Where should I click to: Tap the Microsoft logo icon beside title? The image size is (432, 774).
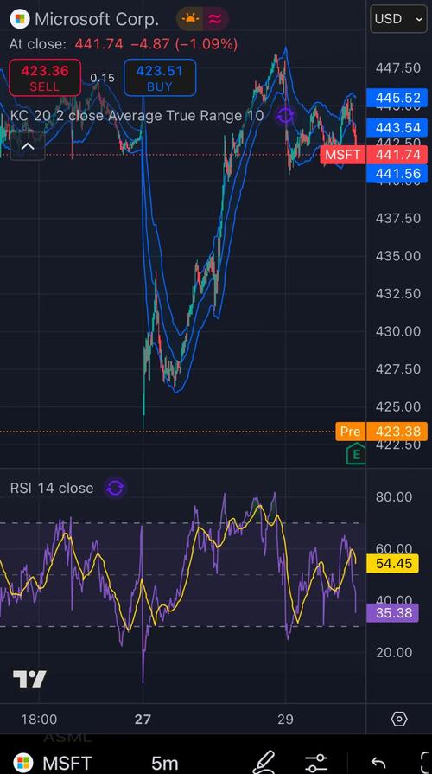[19, 19]
